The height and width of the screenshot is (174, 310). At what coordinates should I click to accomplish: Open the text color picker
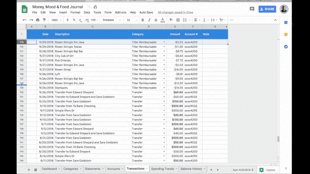(x=162, y=20)
